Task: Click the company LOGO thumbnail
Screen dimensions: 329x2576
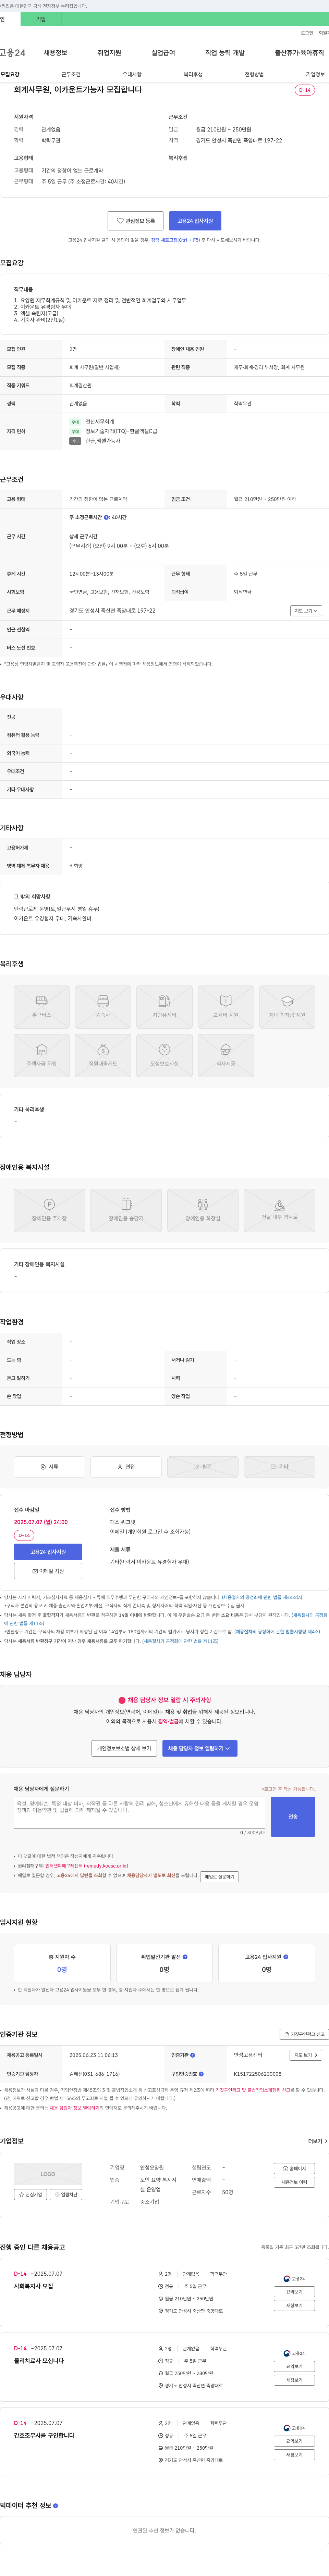Action: pyautogui.click(x=48, y=2174)
